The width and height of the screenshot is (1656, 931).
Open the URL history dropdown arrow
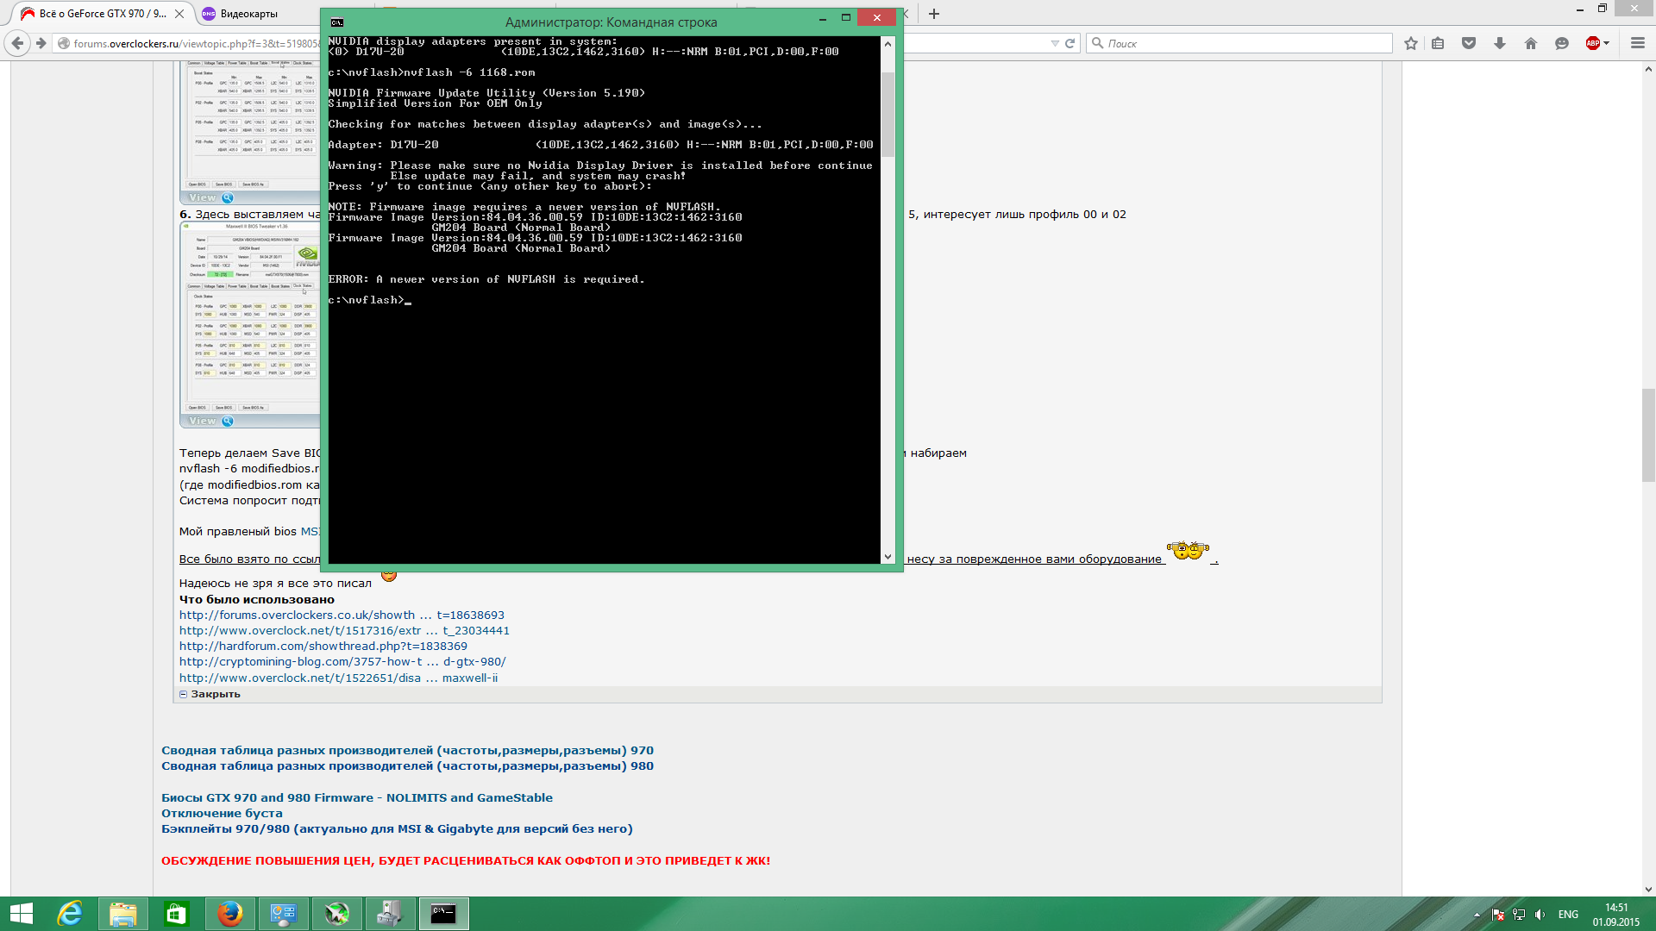1054,43
